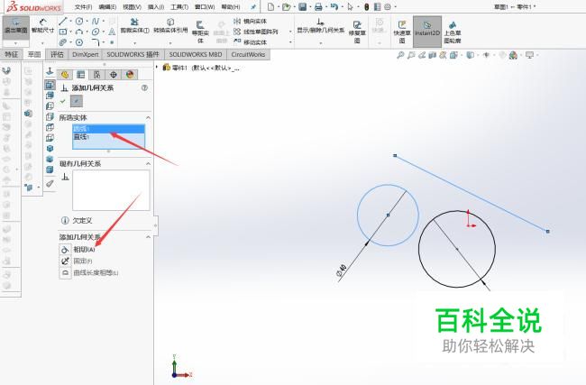Click inside the 现有几何关系 list box
Viewport: 586px width, 385px height.
(111, 190)
